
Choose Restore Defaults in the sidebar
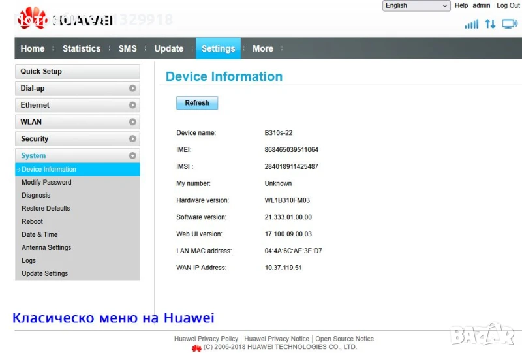click(x=46, y=208)
